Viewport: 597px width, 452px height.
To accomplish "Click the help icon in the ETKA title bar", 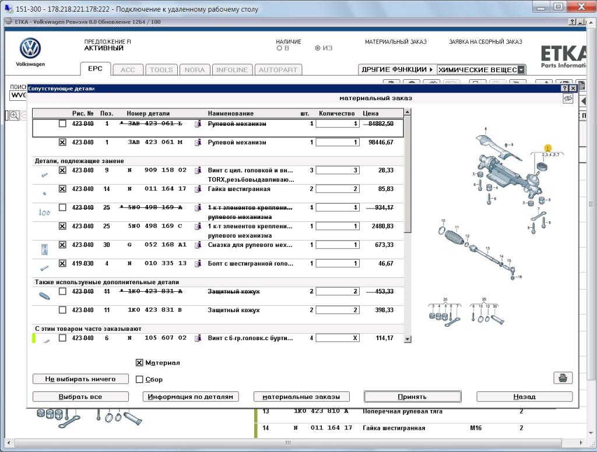I will [x=573, y=22].
